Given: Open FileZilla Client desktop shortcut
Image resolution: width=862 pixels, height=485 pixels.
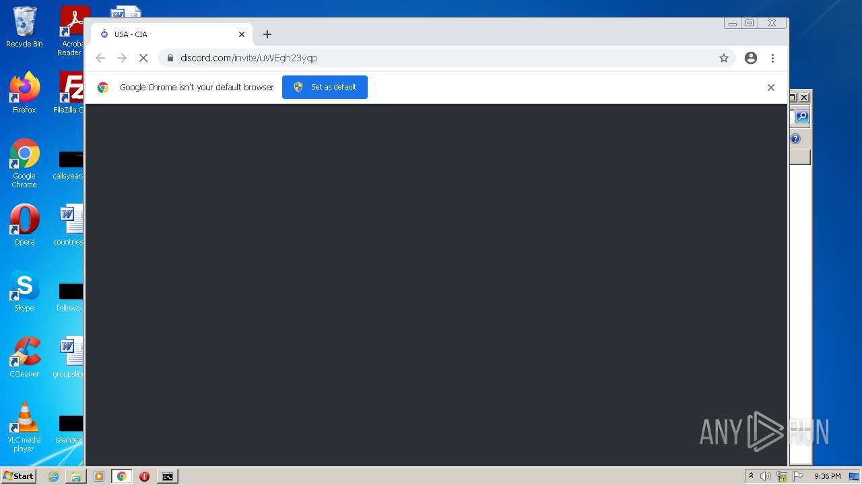Looking at the screenshot, I should [70, 93].
